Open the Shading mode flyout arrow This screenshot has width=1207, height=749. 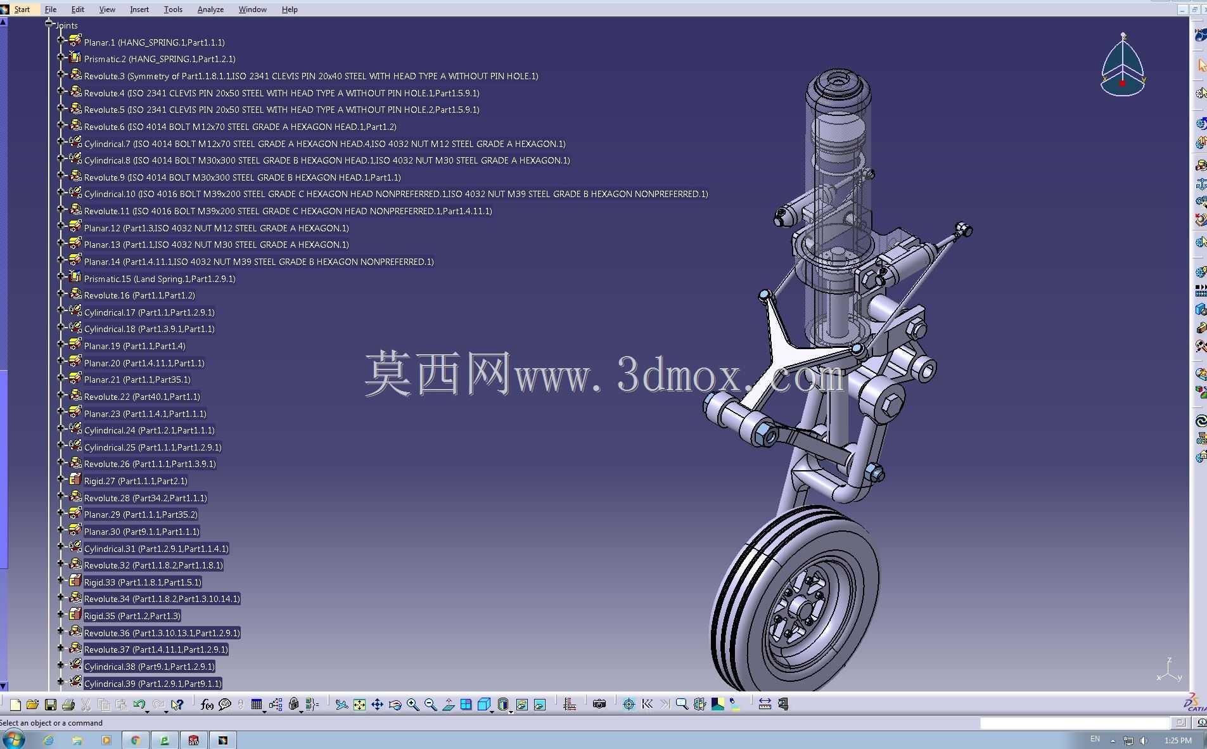(x=511, y=711)
